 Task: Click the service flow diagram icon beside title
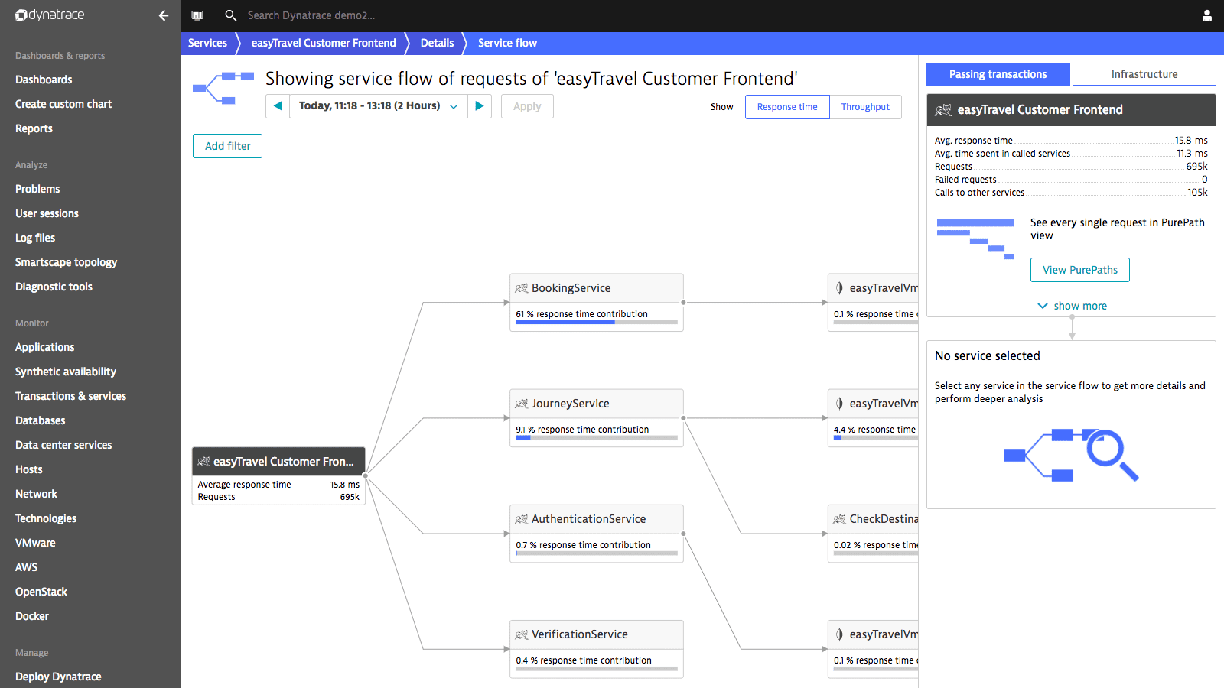(x=223, y=88)
